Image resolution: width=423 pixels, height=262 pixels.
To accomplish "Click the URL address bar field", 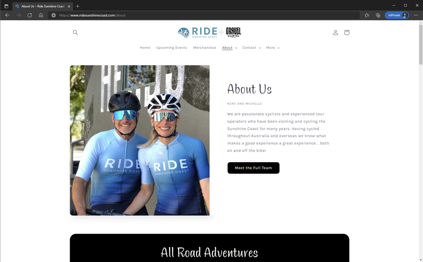I will point(204,15).
